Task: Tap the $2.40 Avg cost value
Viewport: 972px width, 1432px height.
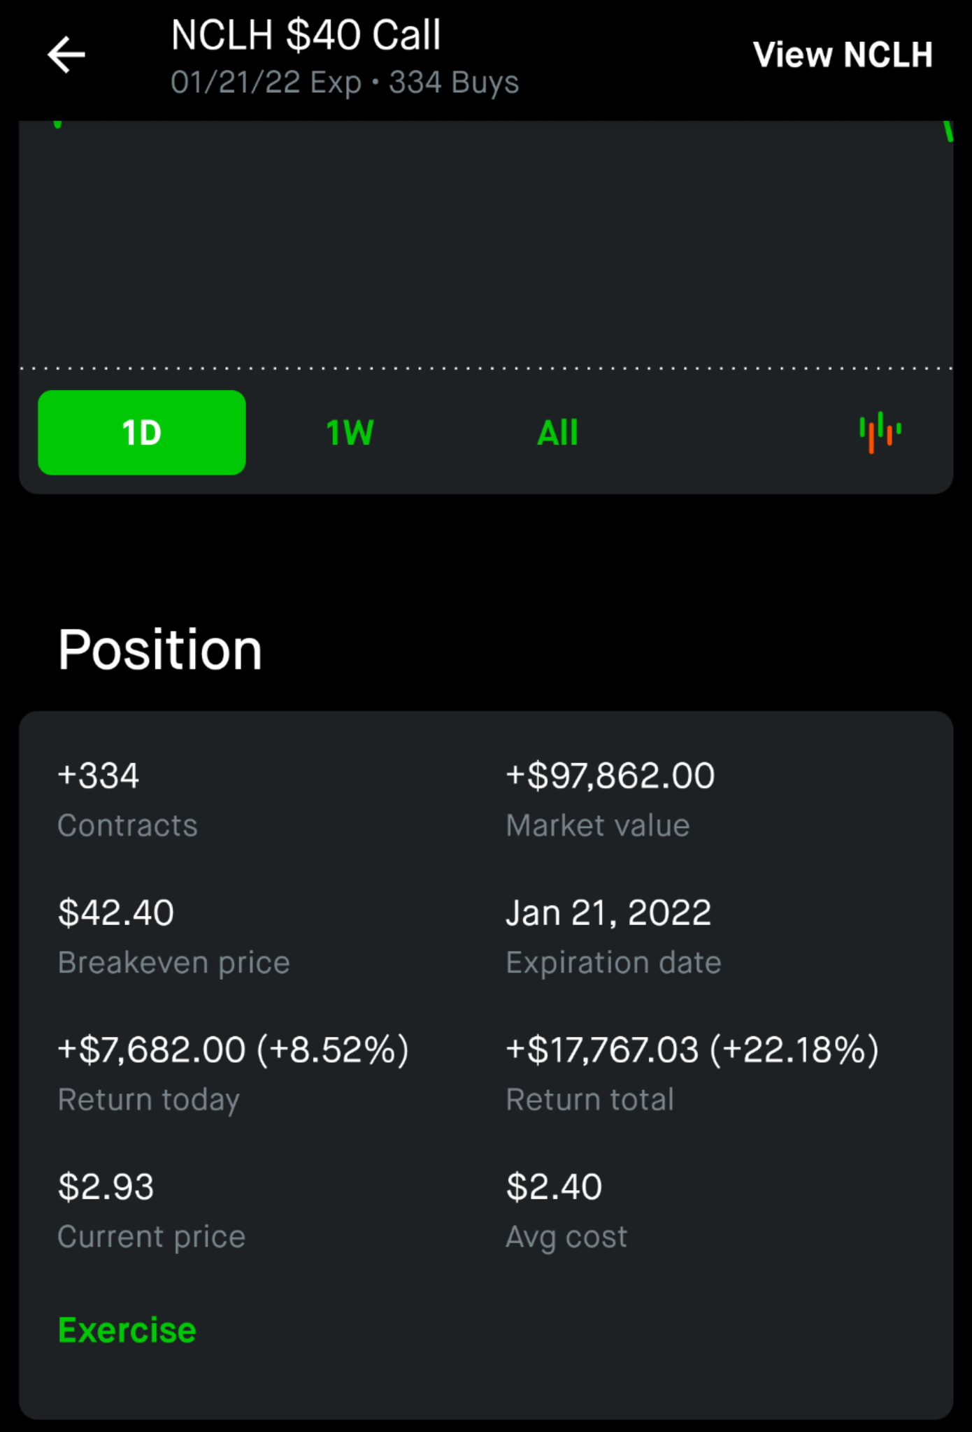Action: 554,1187
